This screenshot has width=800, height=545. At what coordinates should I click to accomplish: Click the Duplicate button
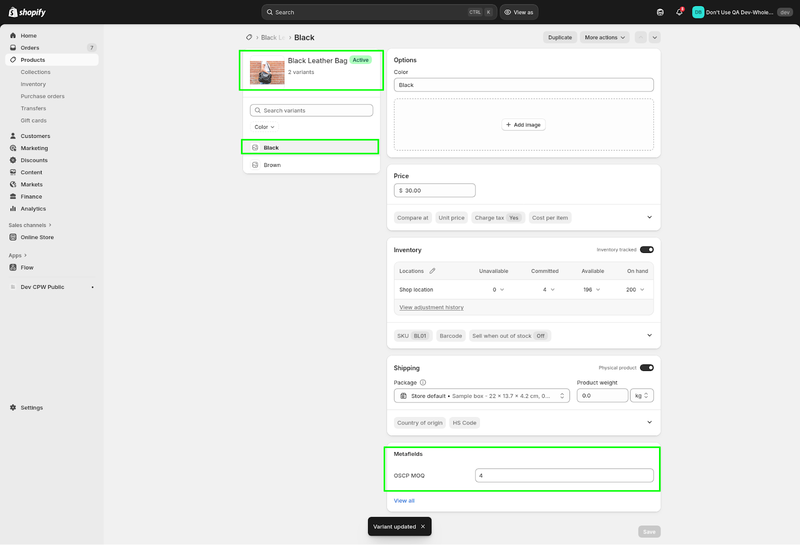pos(559,37)
